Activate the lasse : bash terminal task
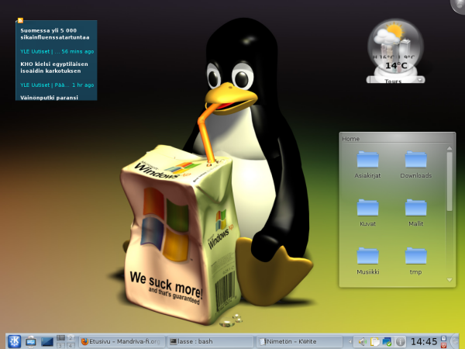The height and width of the screenshot is (349, 465). coord(210,341)
